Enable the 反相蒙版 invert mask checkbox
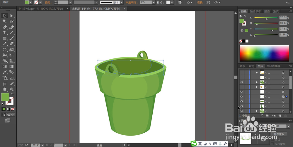293x147 pixels. (x=272, y=144)
